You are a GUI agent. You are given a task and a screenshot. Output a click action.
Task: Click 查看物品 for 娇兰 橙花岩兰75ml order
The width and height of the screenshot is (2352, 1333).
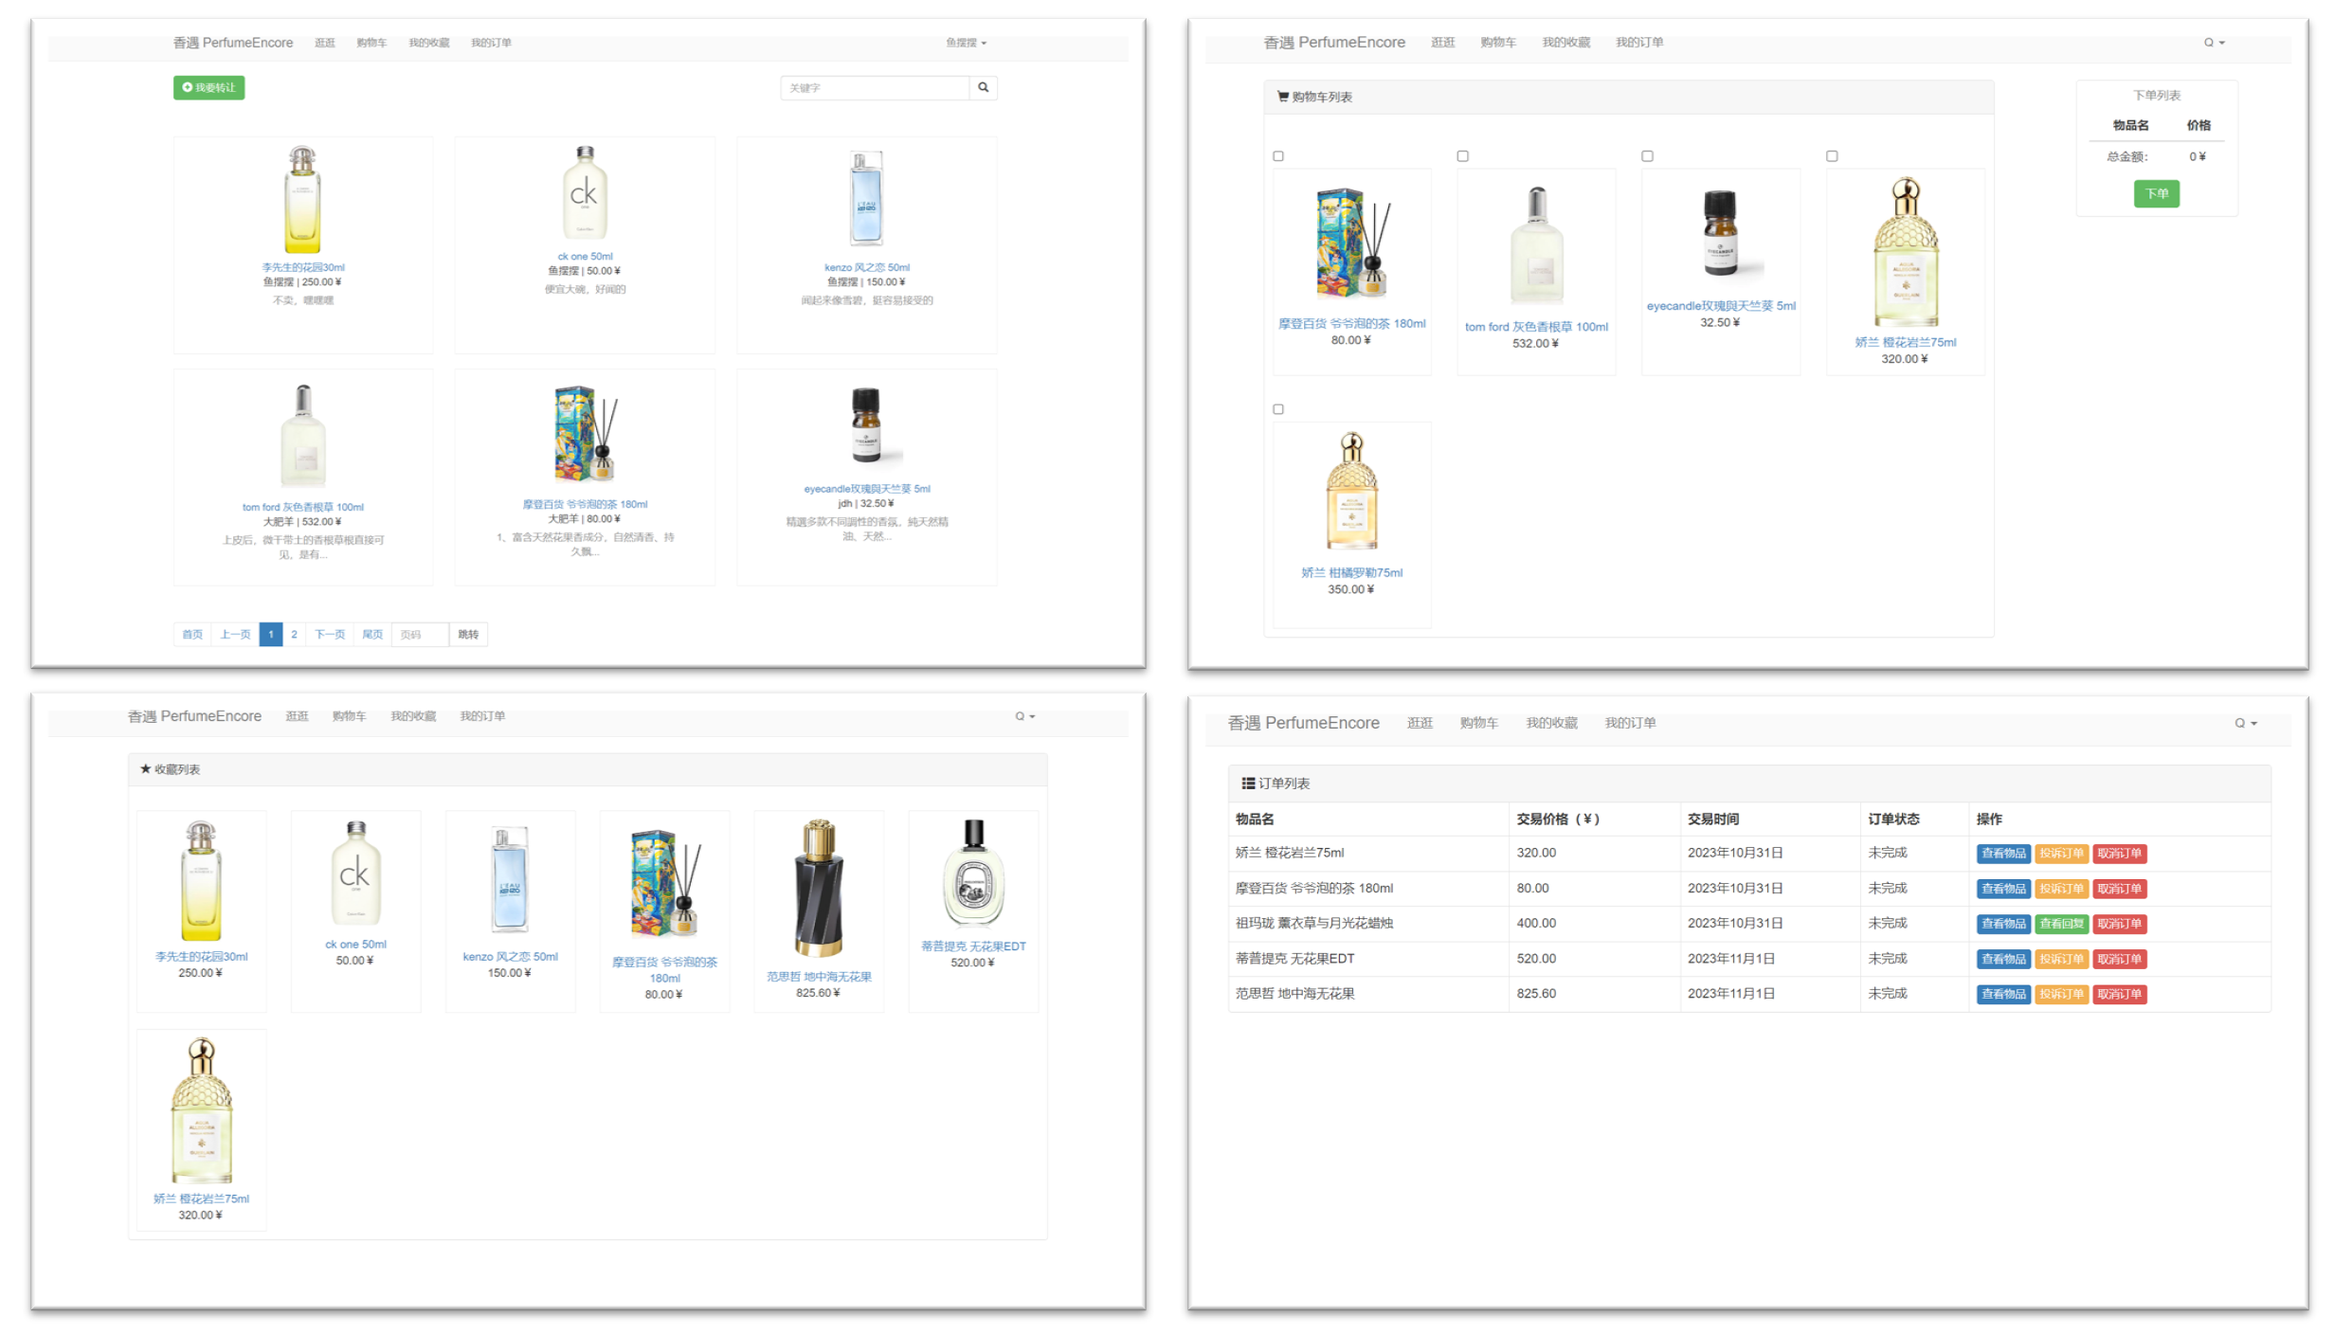point(2002,854)
